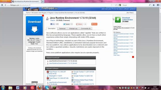Open Microsoft Word from taskbar
This screenshot has height=90, width=161.
point(18,88)
